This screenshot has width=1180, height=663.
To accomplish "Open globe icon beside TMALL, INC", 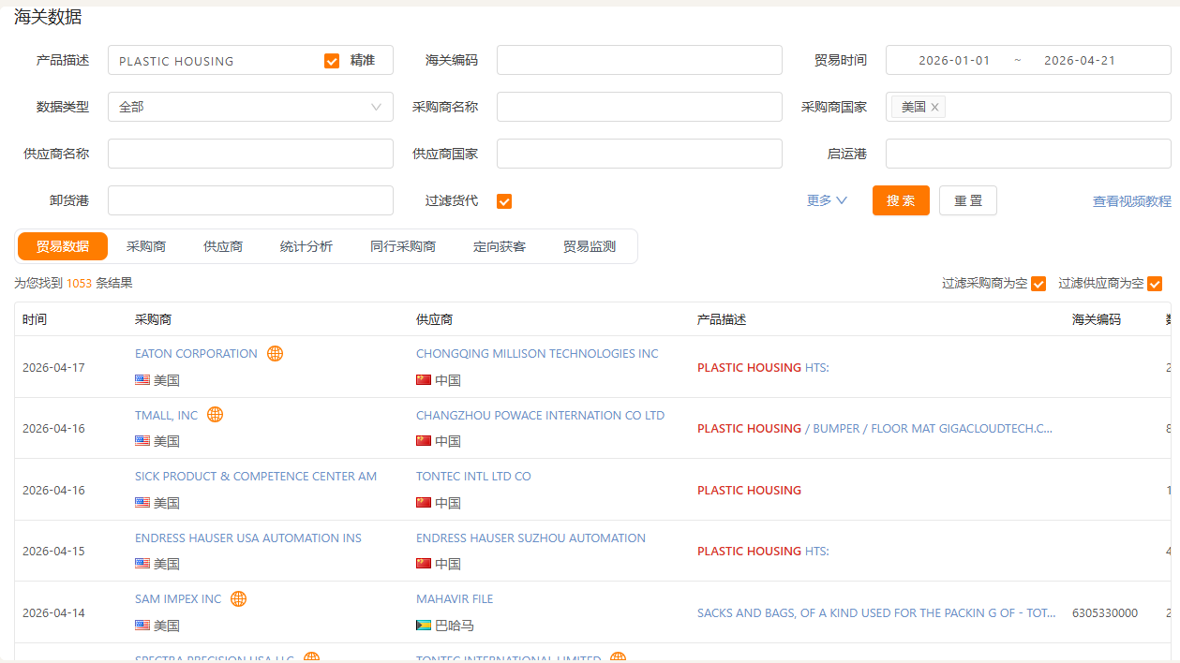I will coord(215,414).
